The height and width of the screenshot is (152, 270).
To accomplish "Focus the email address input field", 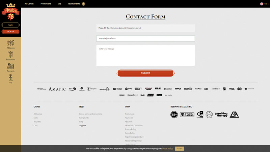I will pyautogui.click(x=145, y=39).
